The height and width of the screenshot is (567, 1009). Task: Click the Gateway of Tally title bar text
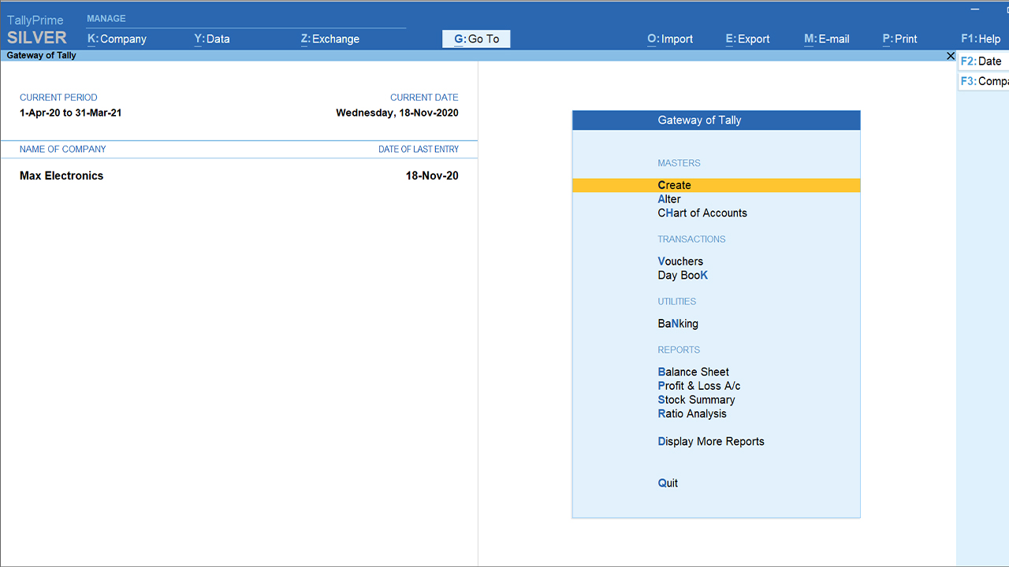point(41,56)
